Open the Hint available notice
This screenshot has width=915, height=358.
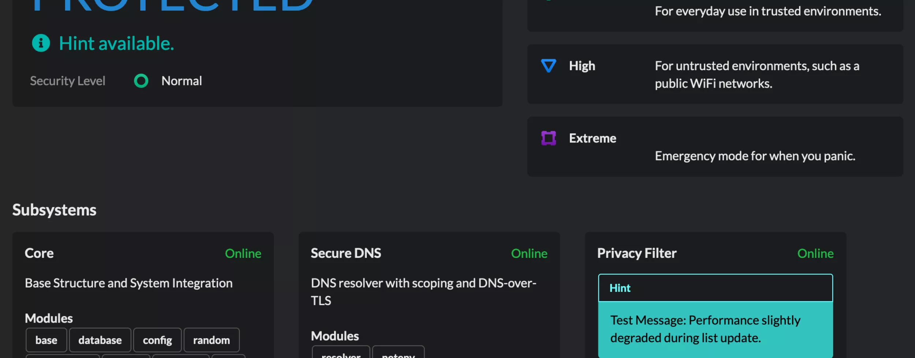[116, 43]
